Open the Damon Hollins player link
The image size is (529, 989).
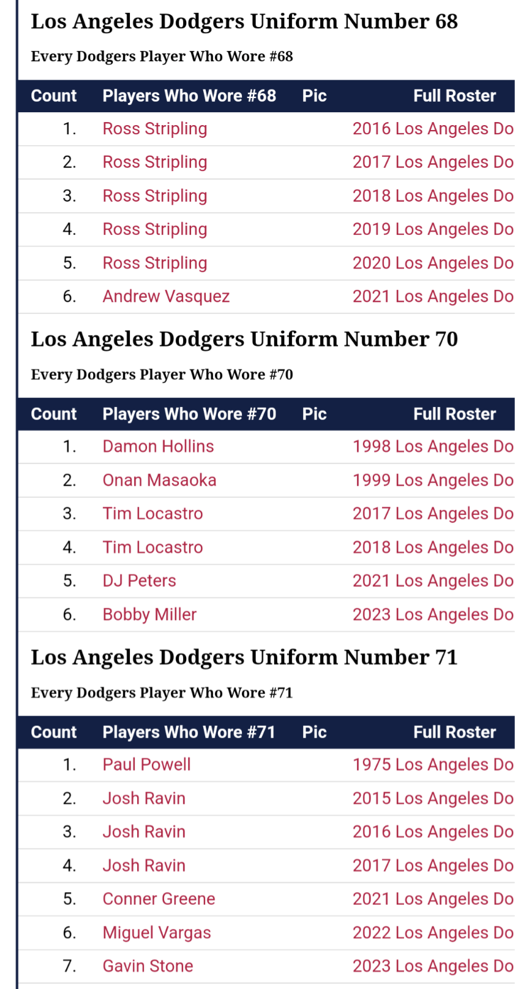coord(158,446)
